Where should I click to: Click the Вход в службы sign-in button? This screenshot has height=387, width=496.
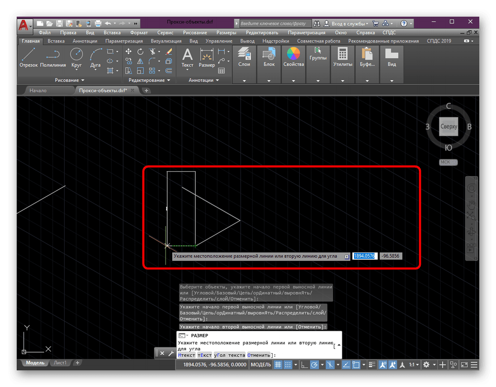[x=346, y=23]
